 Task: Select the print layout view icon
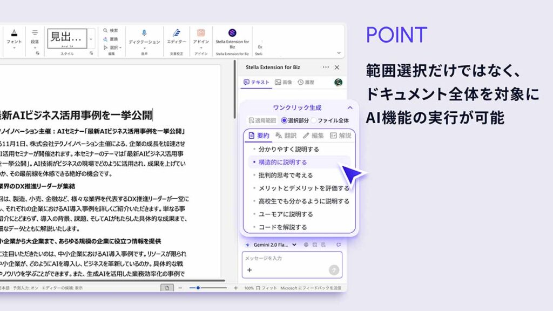pos(167,288)
